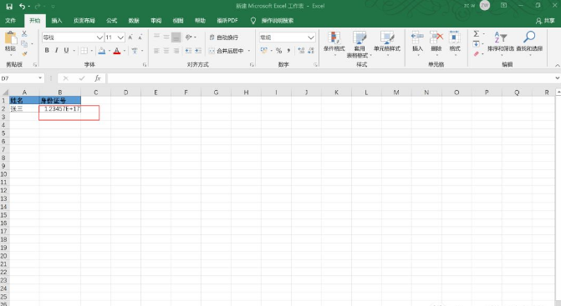This screenshot has width=561, height=306.
Task: Toggle middle align button
Action: pos(166,37)
